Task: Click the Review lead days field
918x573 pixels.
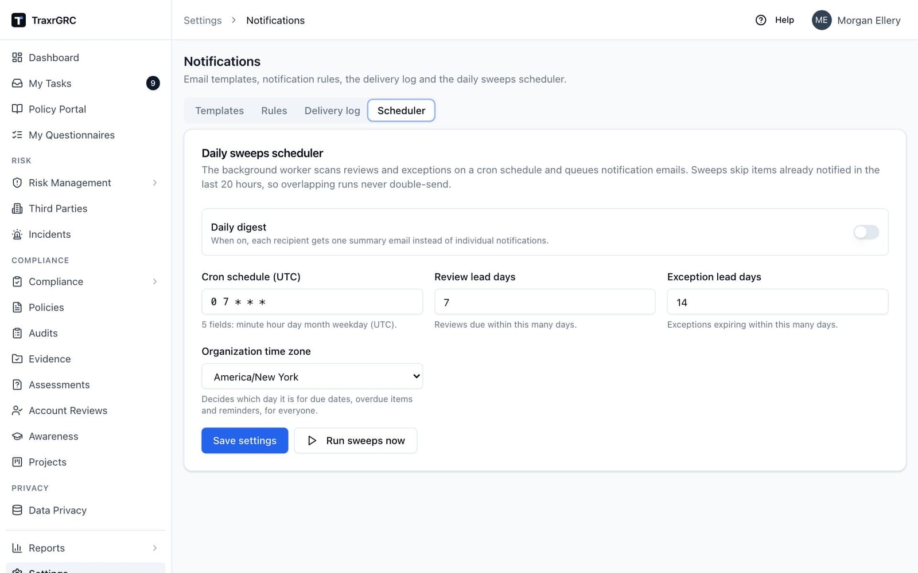Action: 544,301
